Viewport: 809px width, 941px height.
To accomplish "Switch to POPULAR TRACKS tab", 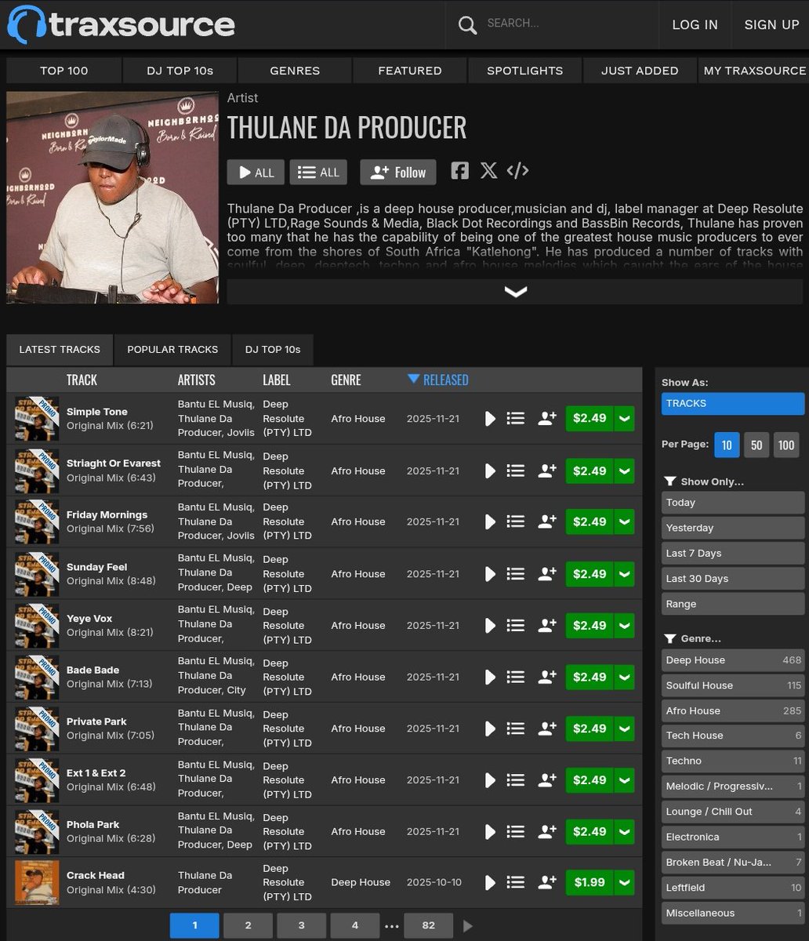I will [x=172, y=350].
